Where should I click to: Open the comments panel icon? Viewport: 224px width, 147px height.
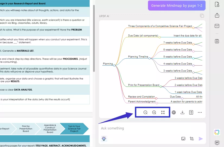pos(217,143)
